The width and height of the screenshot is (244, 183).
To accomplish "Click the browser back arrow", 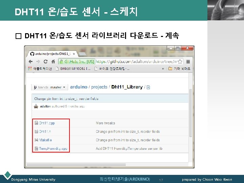I will pos(30,62).
